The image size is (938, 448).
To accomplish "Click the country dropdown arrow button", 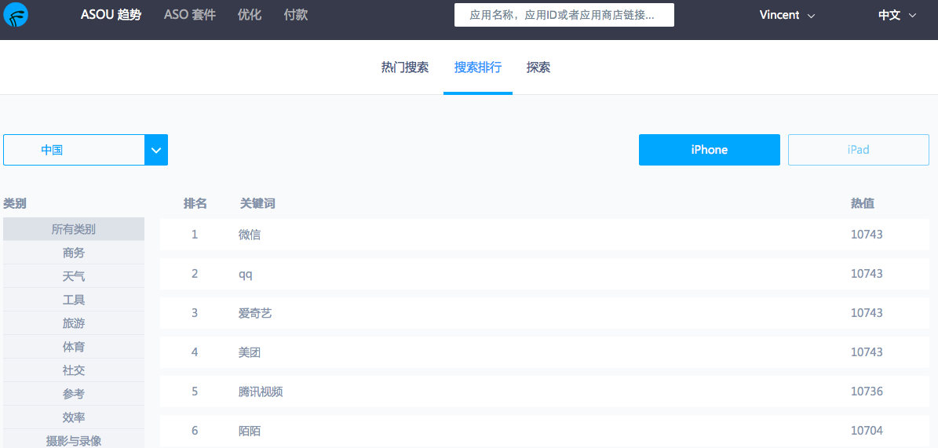I will (156, 150).
